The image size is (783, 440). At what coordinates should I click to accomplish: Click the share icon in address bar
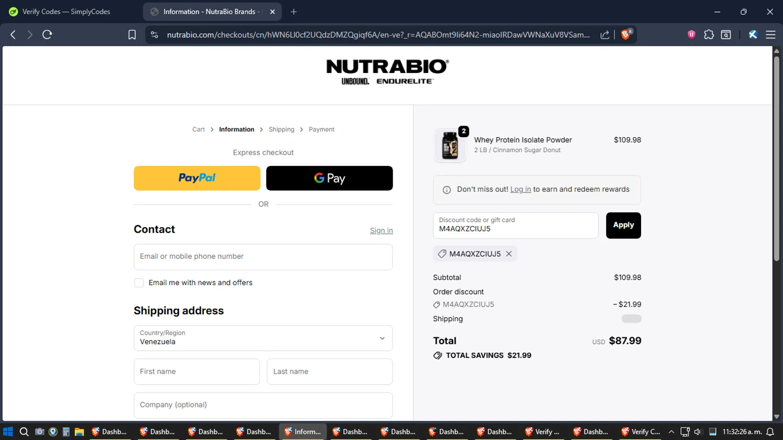tap(605, 34)
